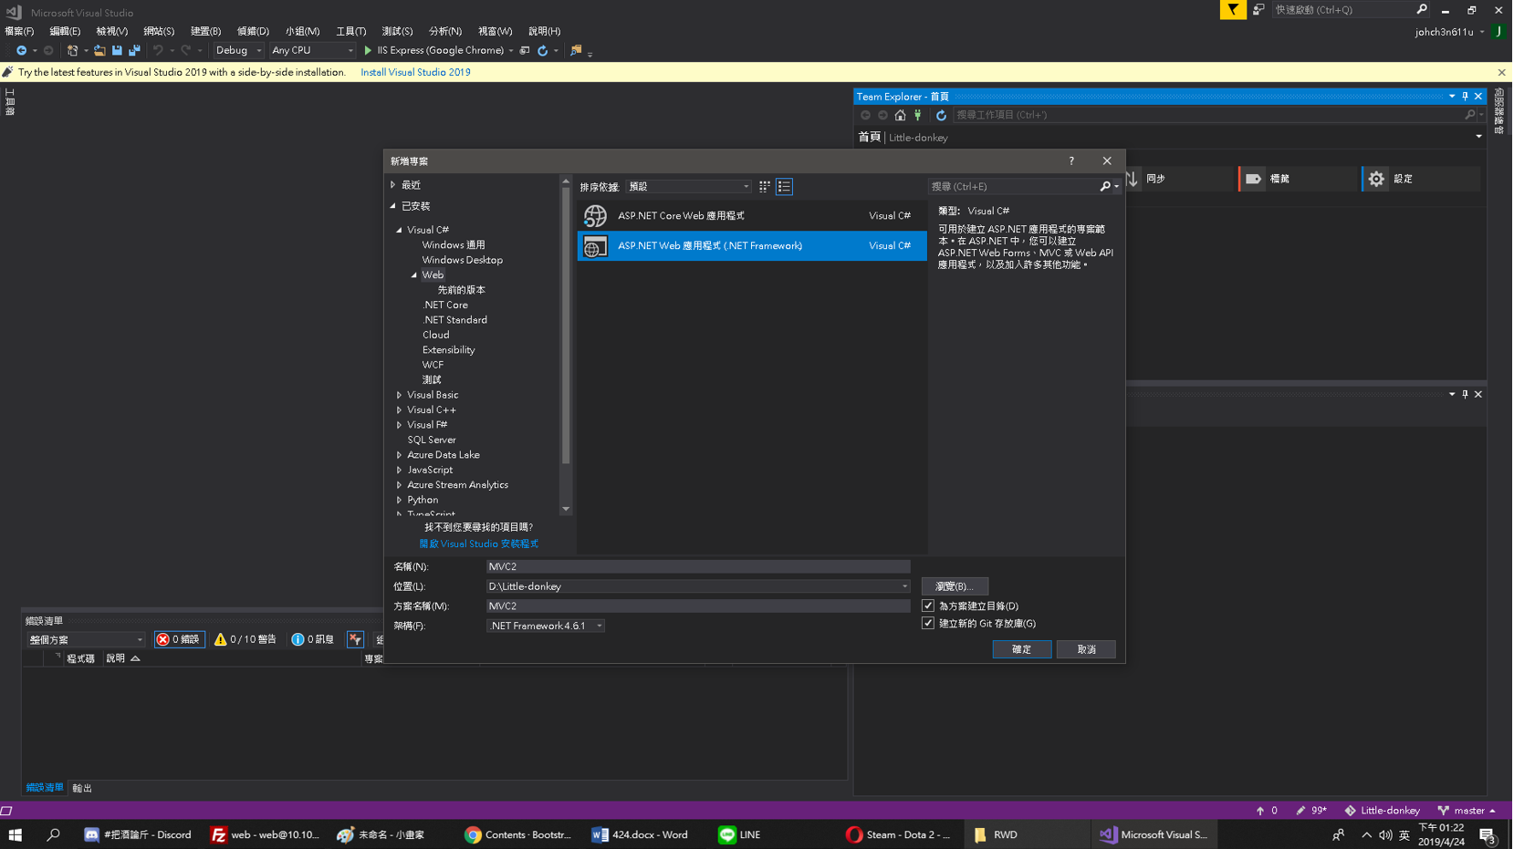Expand the Visual Basic tree node
This screenshot has width=1514, height=849.
tap(399, 395)
